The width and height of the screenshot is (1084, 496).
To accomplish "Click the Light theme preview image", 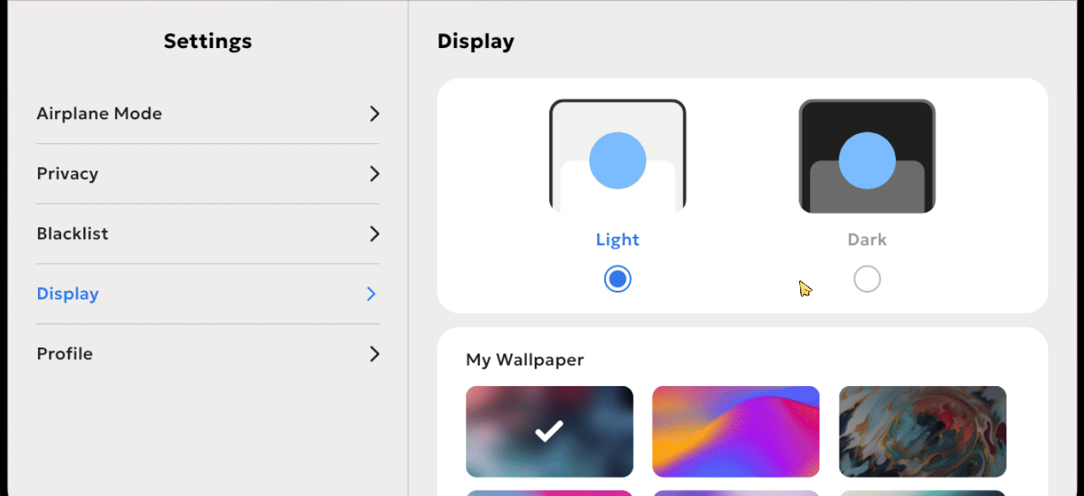I will 617,156.
